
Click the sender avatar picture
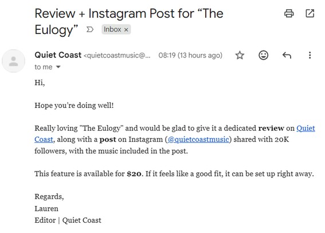[14, 61]
